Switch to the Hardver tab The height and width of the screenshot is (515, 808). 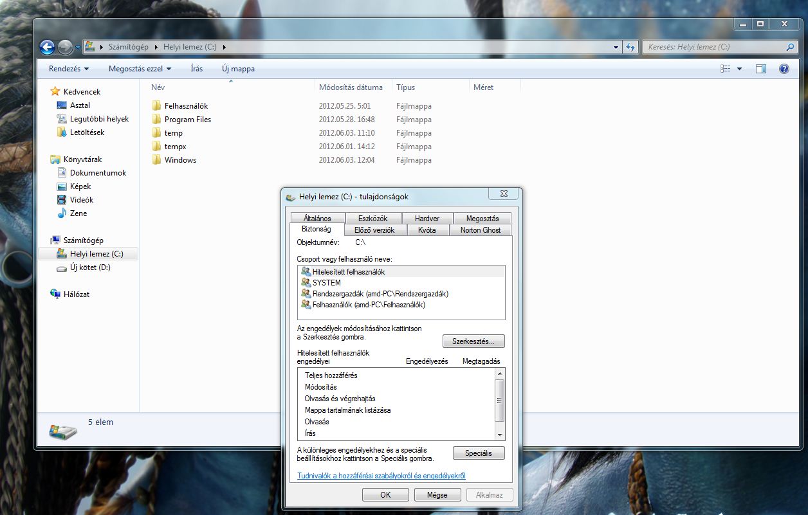click(x=427, y=219)
